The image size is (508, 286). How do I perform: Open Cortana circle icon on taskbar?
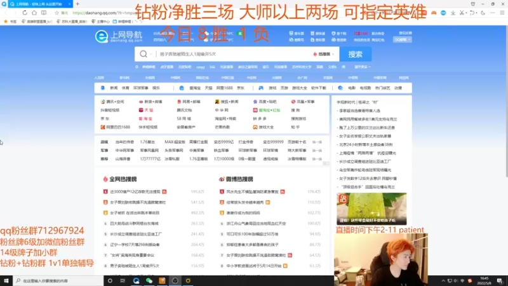tap(110, 281)
